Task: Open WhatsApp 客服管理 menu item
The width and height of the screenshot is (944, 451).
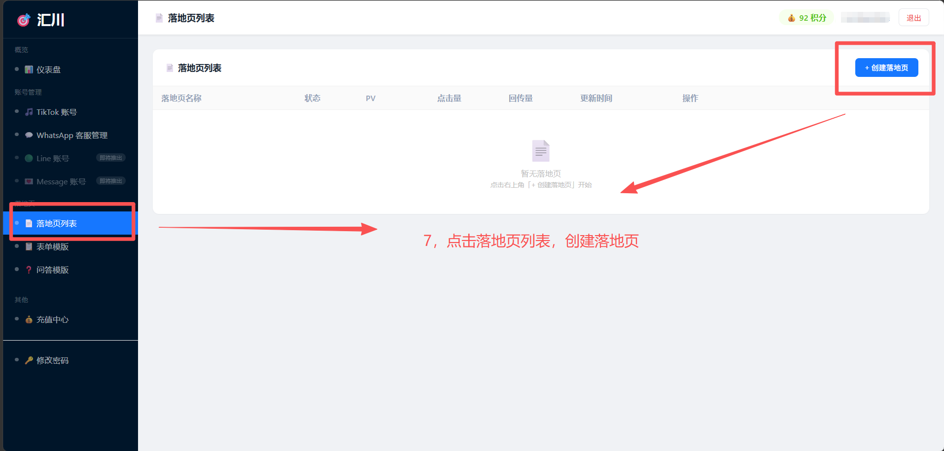Action: [x=70, y=135]
